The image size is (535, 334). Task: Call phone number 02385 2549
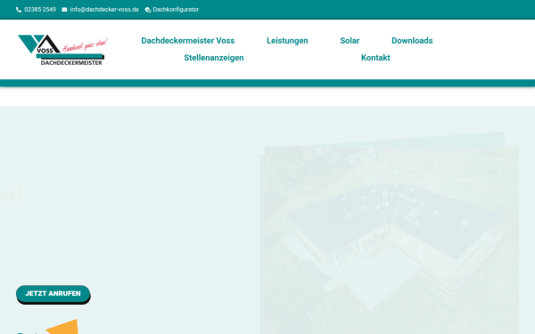40,10
